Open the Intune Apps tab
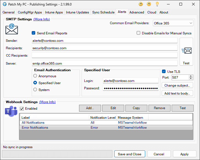 [x=54, y=12]
